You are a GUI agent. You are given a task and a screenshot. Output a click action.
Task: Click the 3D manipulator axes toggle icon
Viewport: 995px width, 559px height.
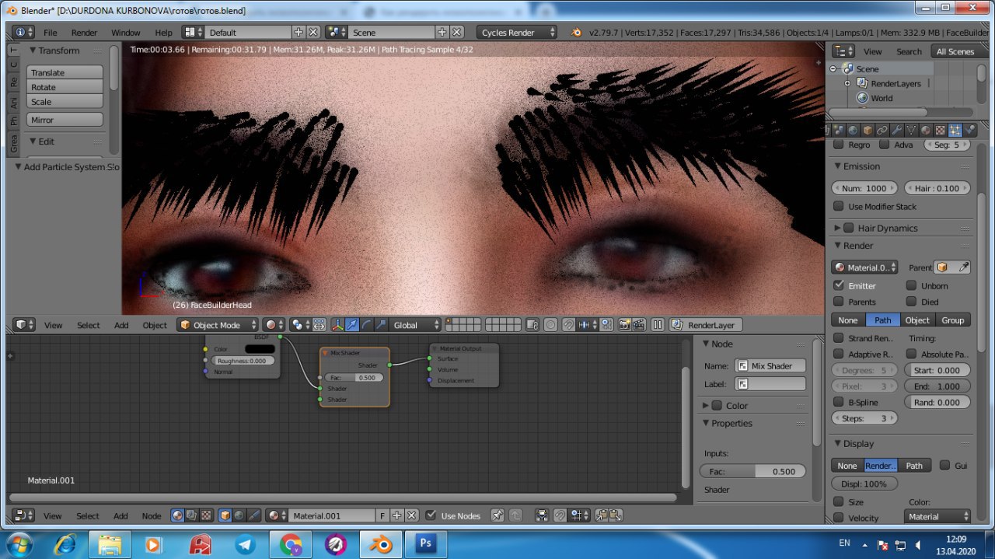[337, 325]
